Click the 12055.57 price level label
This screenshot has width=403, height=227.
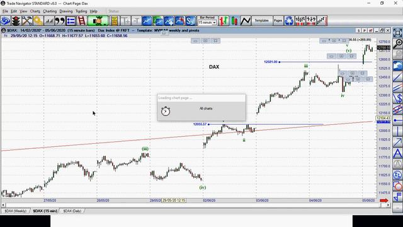click(x=200, y=124)
